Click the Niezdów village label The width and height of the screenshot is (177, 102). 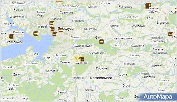tap(78, 21)
